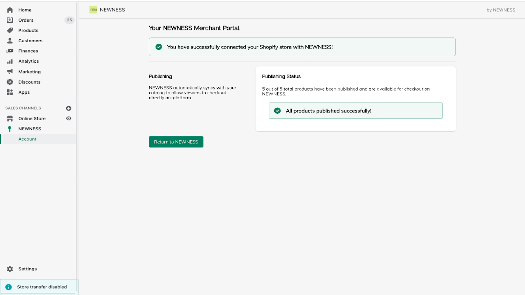Image resolution: width=525 pixels, height=295 pixels.
Task: Add a sales channel with the plus icon
Action: coord(69,108)
